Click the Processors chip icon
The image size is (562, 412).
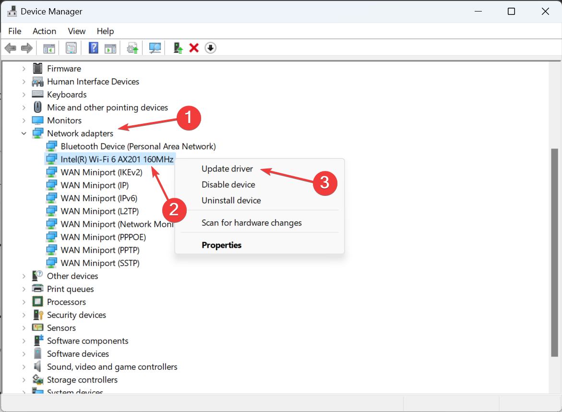click(37, 302)
